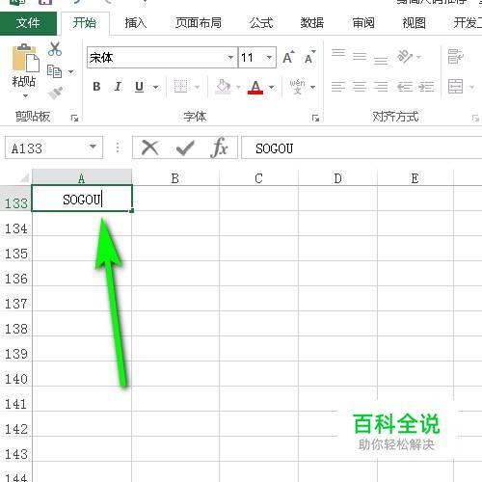Click the Cut scissors icon
The image size is (482, 482).
click(55, 49)
